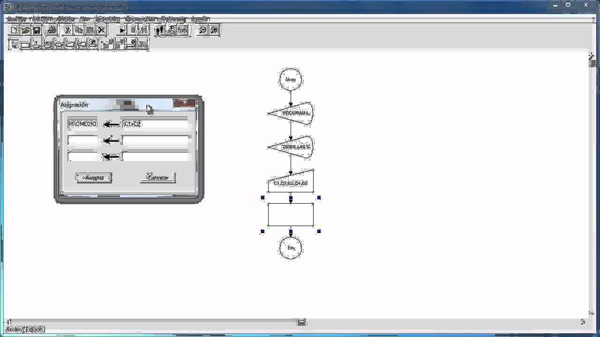Viewport: 600px width, 337px height.
Task: Delete the selected object with X icon
Action: 101,30
